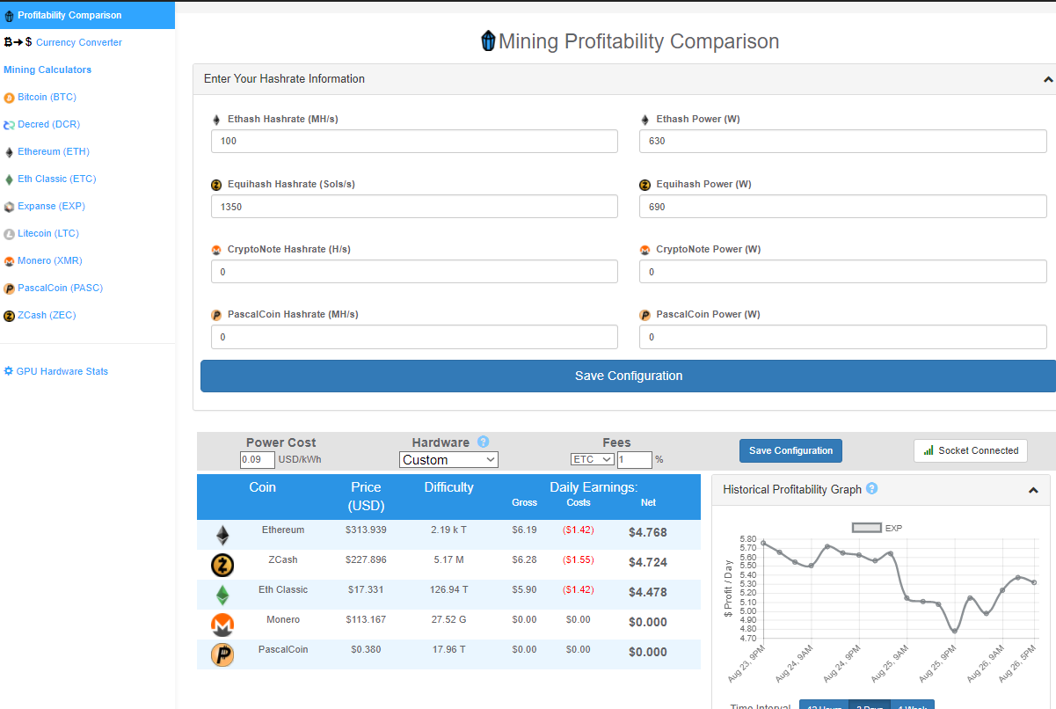Click the blue logo beside Mining Profitability Comparison title
Screen dimensions: 1056x709
click(x=488, y=41)
